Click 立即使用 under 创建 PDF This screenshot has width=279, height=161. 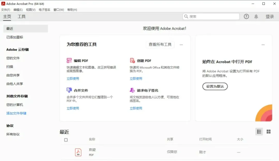[136, 78]
